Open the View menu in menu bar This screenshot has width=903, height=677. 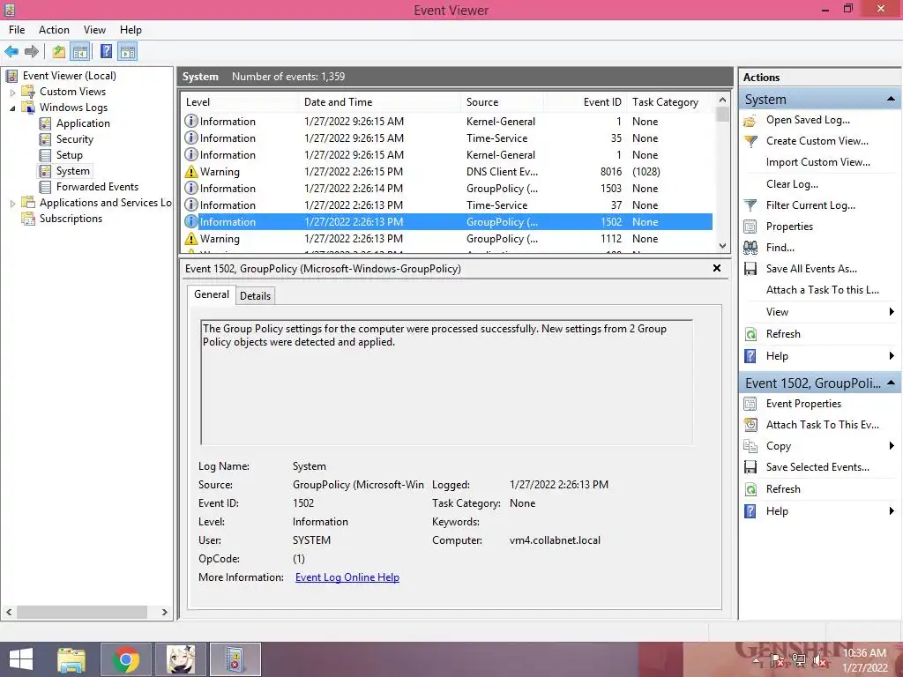(94, 30)
